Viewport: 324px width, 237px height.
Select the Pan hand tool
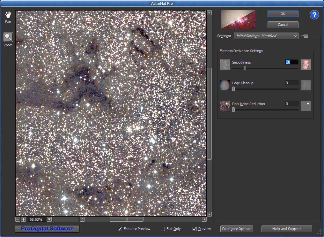click(8, 15)
